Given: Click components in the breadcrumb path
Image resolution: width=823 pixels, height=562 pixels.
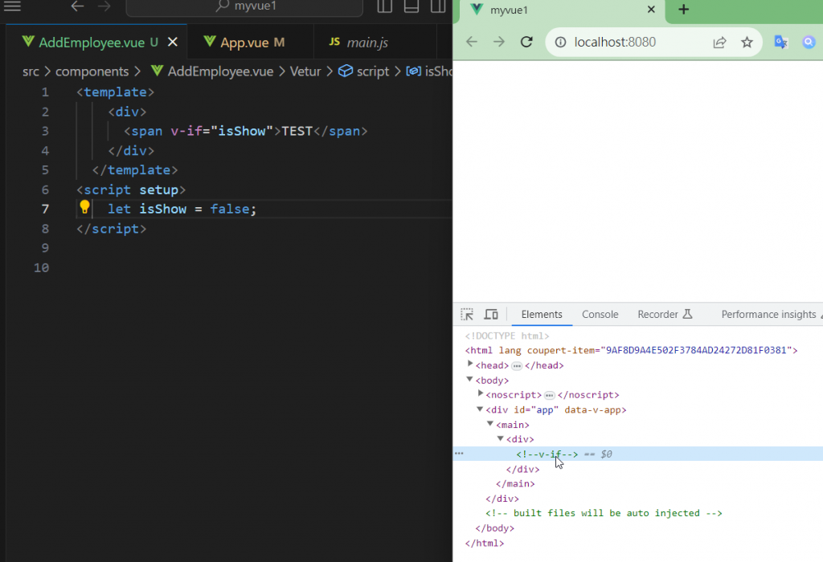Looking at the screenshot, I should click(92, 71).
